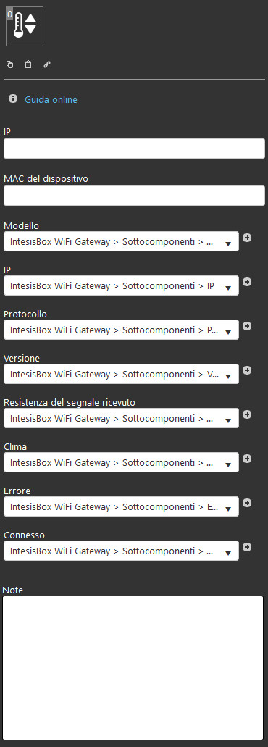Click inside the Note text area
268x747 pixels.
pyautogui.click(x=133, y=667)
